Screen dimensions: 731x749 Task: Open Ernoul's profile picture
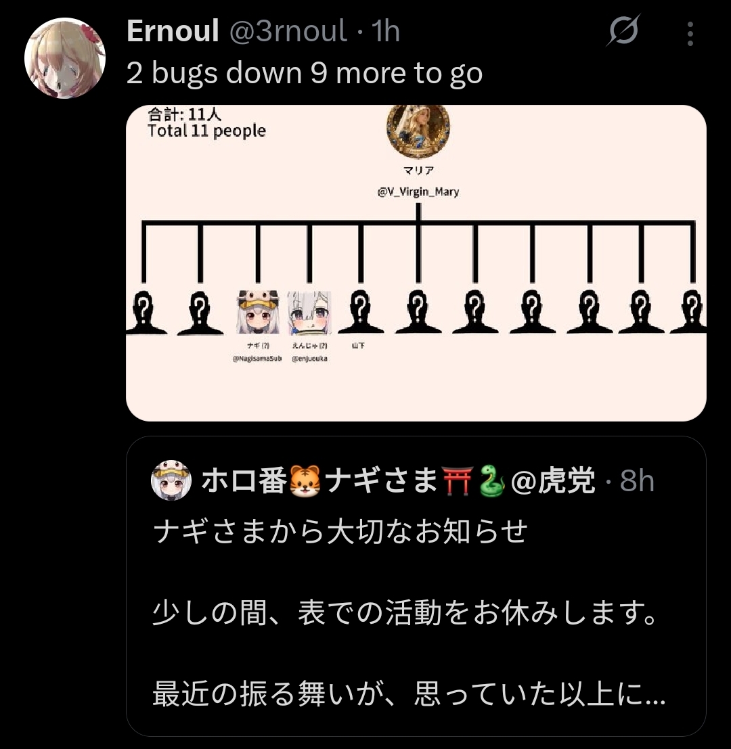click(x=65, y=58)
